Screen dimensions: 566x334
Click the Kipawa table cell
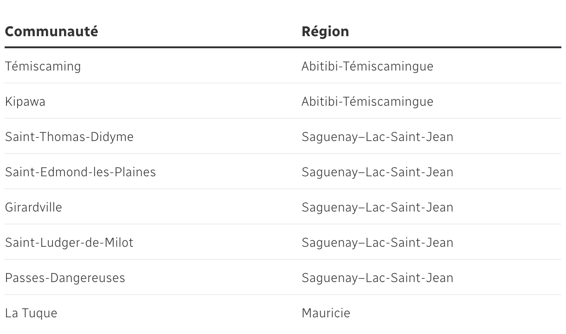click(x=25, y=102)
